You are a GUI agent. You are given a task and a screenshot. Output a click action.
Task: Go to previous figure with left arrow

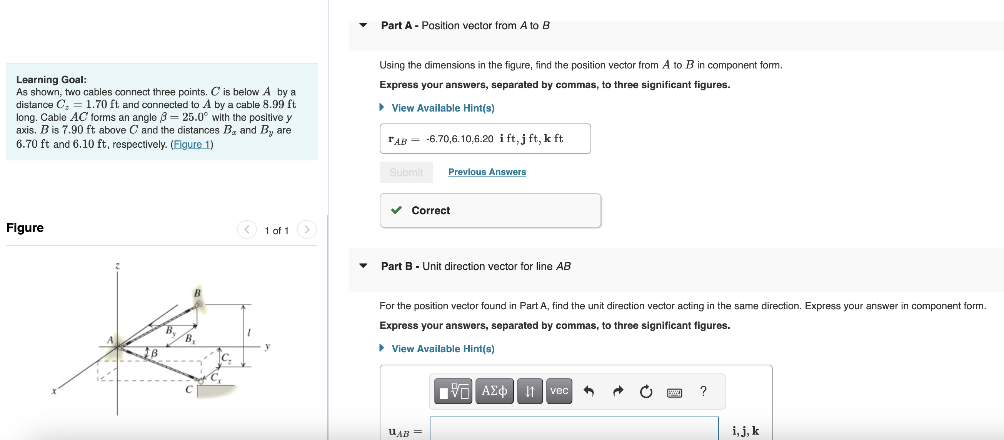(247, 230)
